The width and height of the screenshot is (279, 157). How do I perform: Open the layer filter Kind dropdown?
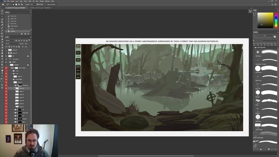tap(10, 41)
